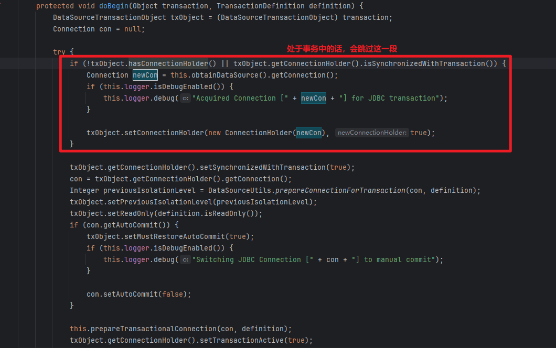
Task: Click the newConnectionHolder: parameter hint
Action: (x=372, y=133)
